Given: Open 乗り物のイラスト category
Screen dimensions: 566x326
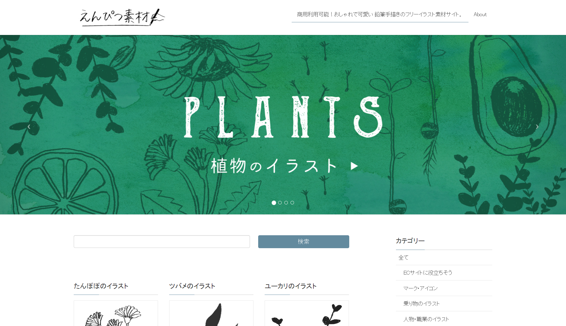Looking at the screenshot, I should (x=421, y=304).
